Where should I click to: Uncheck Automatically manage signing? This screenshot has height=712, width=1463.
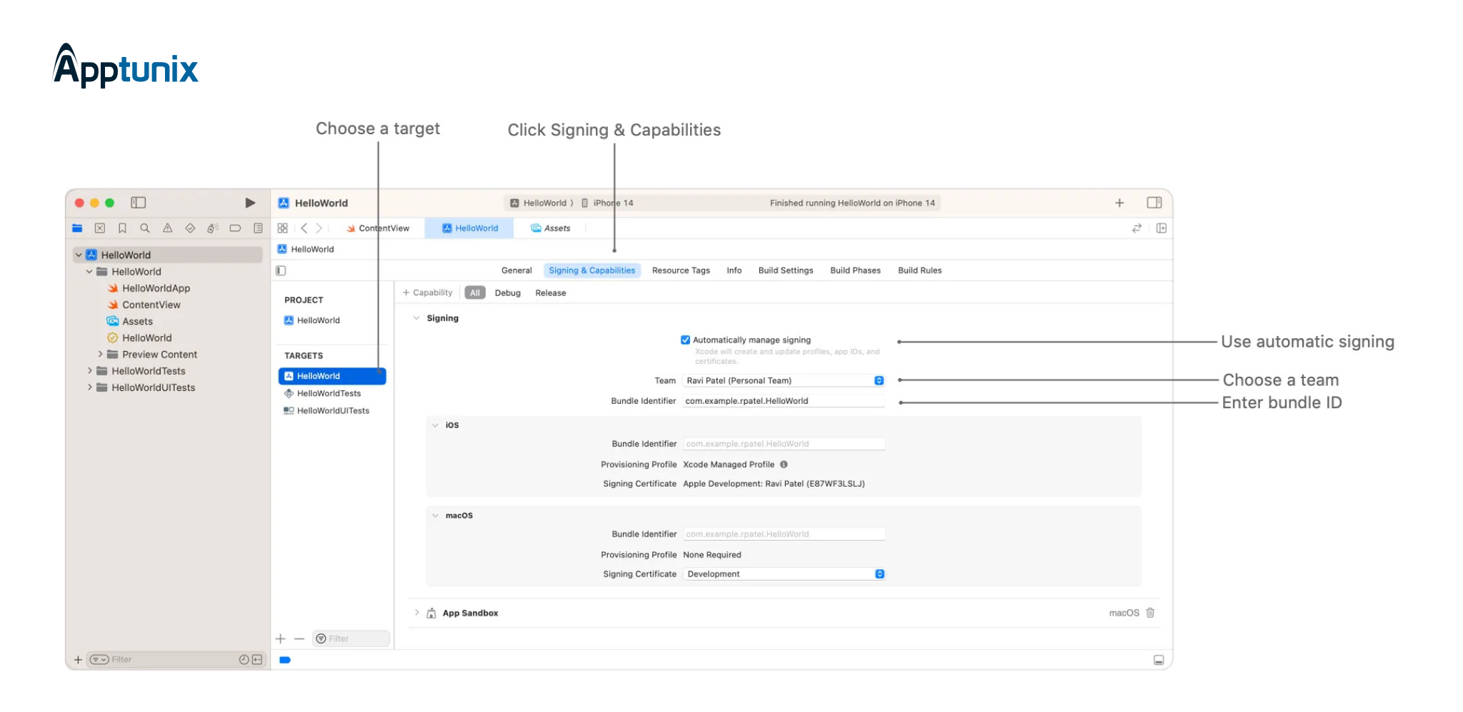[685, 340]
